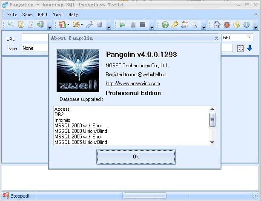Open the Help menu
The height and width of the screenshot is (201, 261).
73,14
